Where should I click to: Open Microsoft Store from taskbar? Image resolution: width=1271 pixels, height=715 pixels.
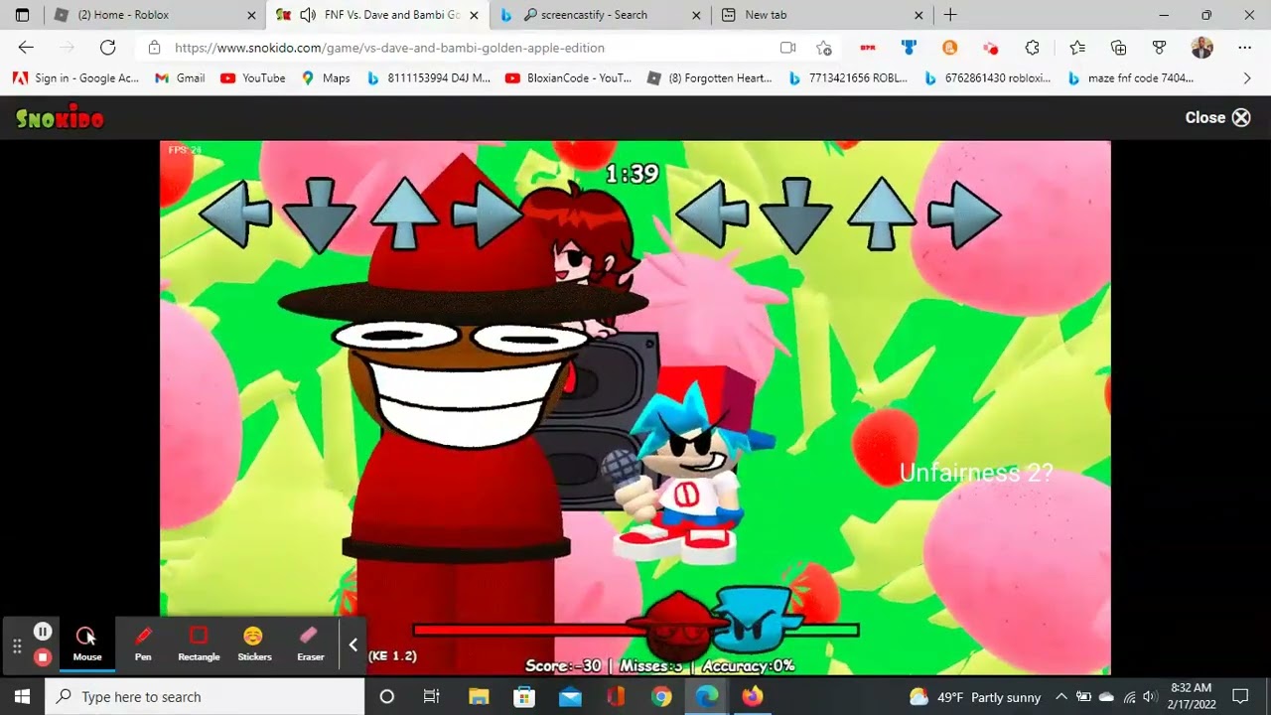click(524, 696)
